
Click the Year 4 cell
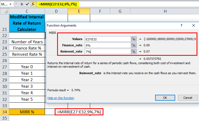click(x=27, y=93)
